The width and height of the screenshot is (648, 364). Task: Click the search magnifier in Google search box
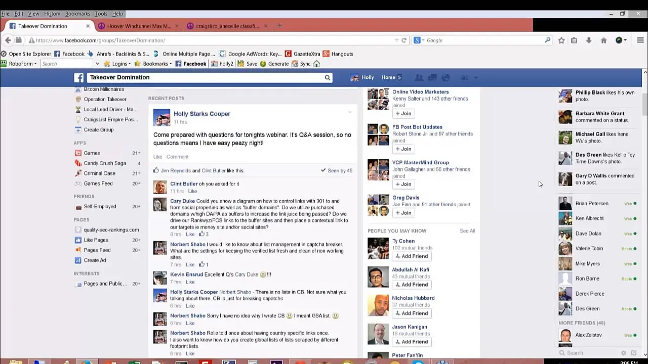click(547, 40)
